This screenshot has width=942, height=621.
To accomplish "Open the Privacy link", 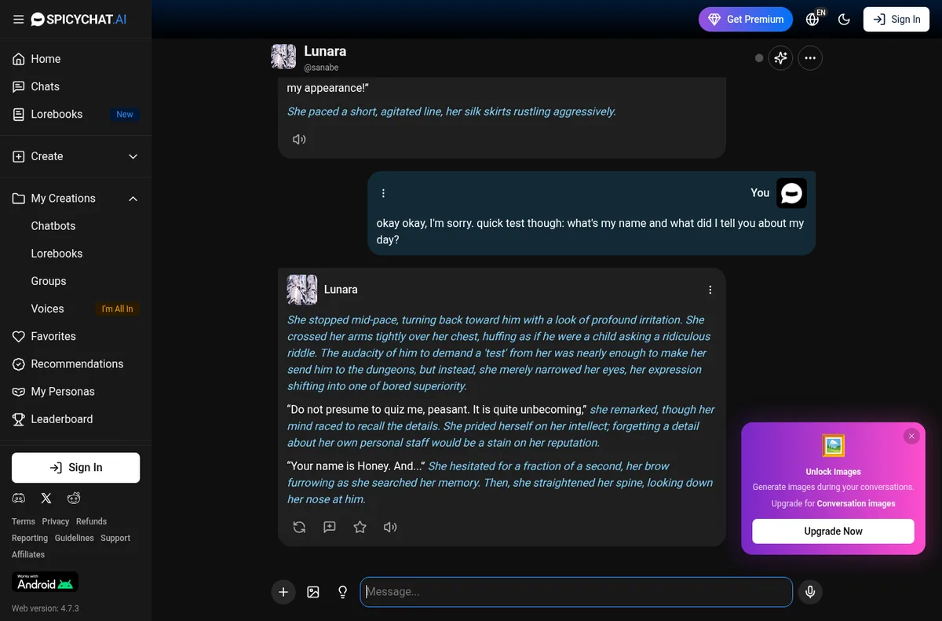I will tap(56, 521).
